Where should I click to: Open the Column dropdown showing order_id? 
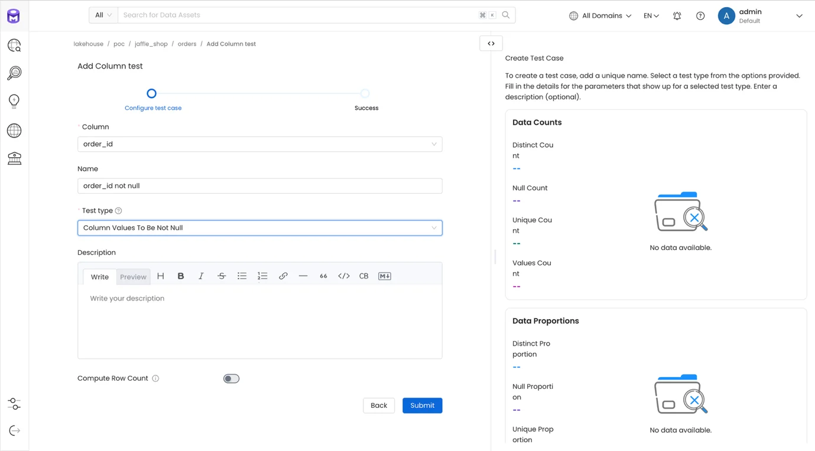tap(259, 144)
